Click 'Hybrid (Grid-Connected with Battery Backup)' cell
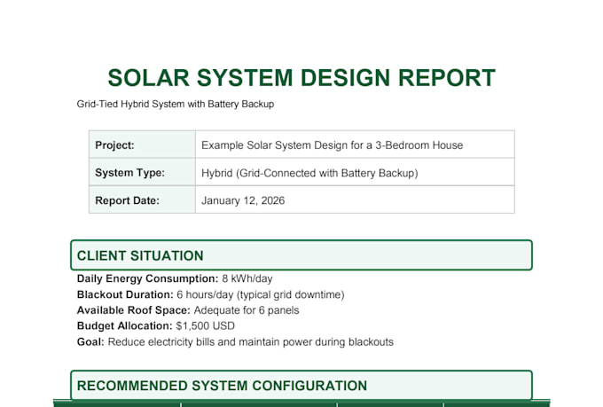603x407 pixels. [355, 172]
